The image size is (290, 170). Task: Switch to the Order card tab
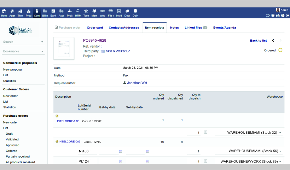(95, 28)
